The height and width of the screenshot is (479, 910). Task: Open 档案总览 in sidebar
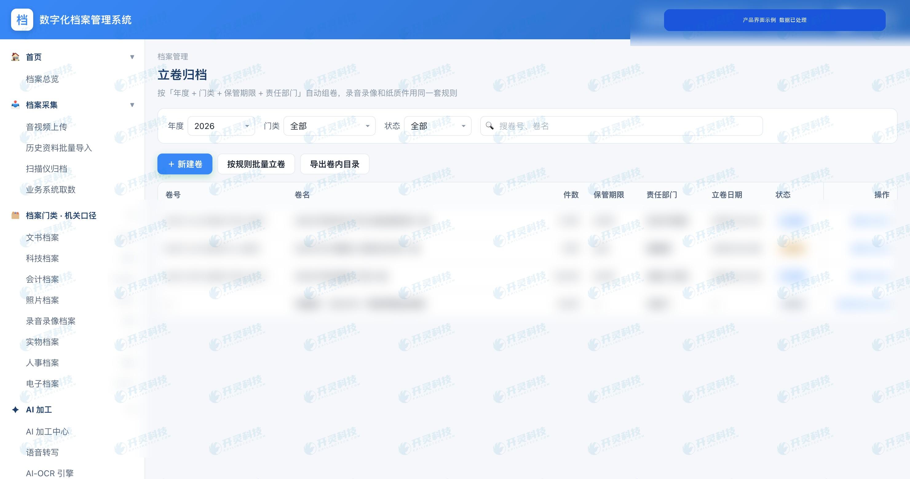coord(42,79)
